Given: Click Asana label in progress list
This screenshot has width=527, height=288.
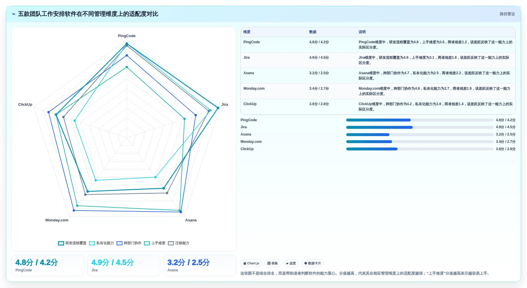Looking at the screenshot, I should [x=246, y=134].
